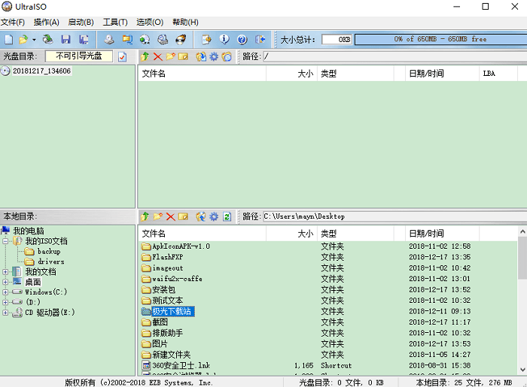This screenshot has height=387, width=527.
Task: Open the 操作(A) menu
Action: pyautogui.click(x=47, y=23)
